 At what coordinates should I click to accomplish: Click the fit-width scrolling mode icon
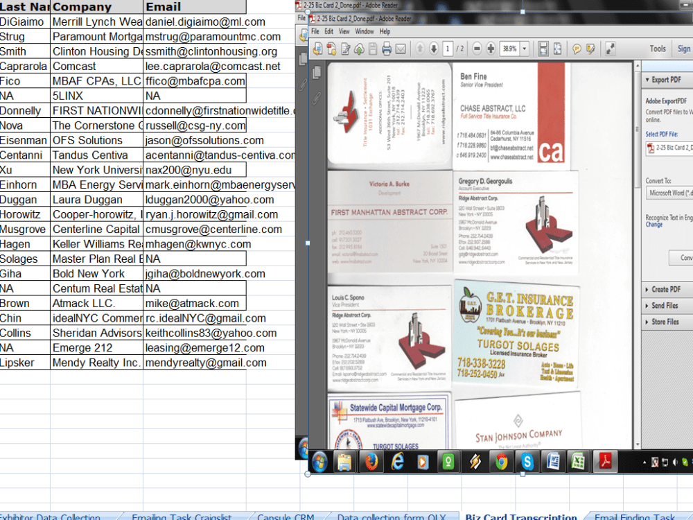click(543, 49)
